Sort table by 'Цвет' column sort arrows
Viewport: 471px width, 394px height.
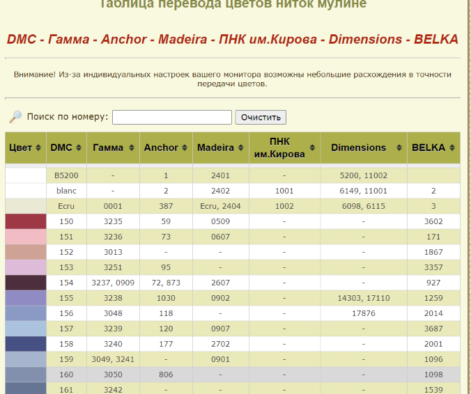pyautogui.click(x=38, y=148)
